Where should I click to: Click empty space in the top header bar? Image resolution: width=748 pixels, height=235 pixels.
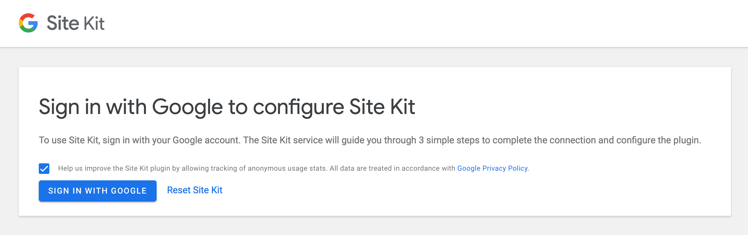tap(411, 23)
